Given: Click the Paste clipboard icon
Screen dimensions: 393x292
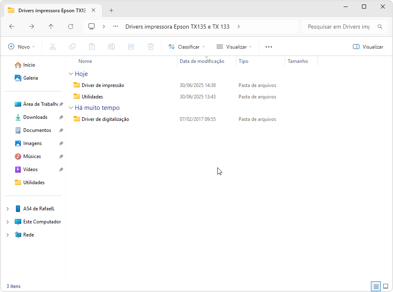Looking at the screenshot, I should click(x=92, y=47).
